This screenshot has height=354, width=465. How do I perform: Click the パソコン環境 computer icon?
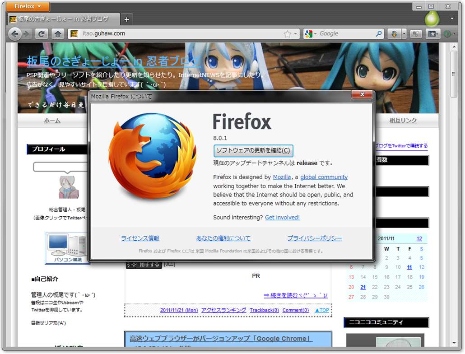click(x=68, y=248)
